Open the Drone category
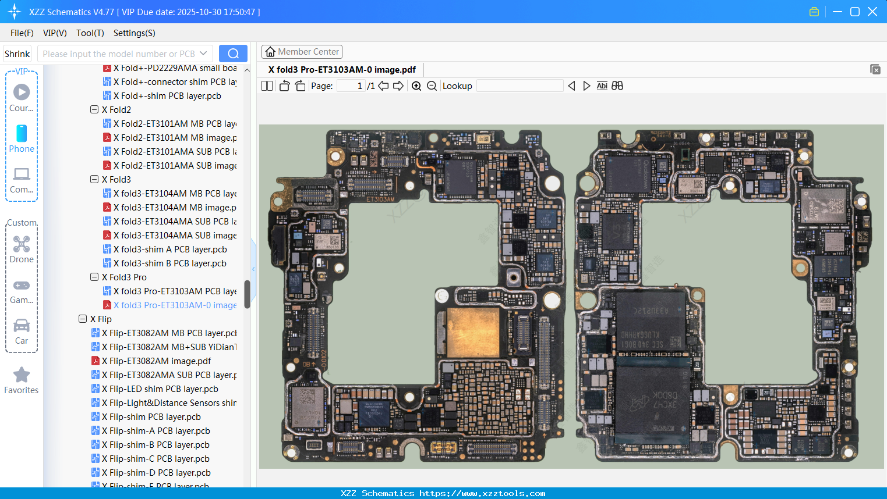This screenshot has width=887, height=499. 22,249
